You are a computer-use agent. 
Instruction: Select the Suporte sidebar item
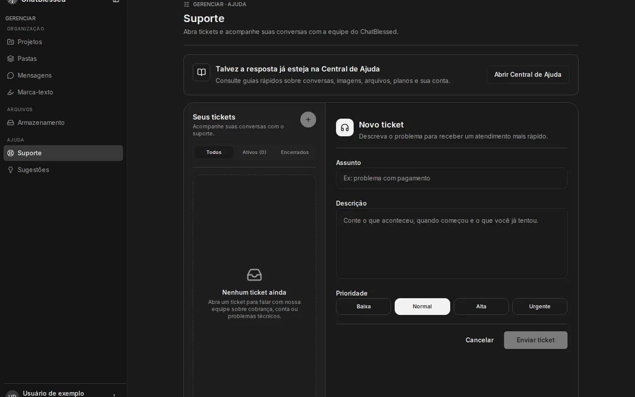63,153
